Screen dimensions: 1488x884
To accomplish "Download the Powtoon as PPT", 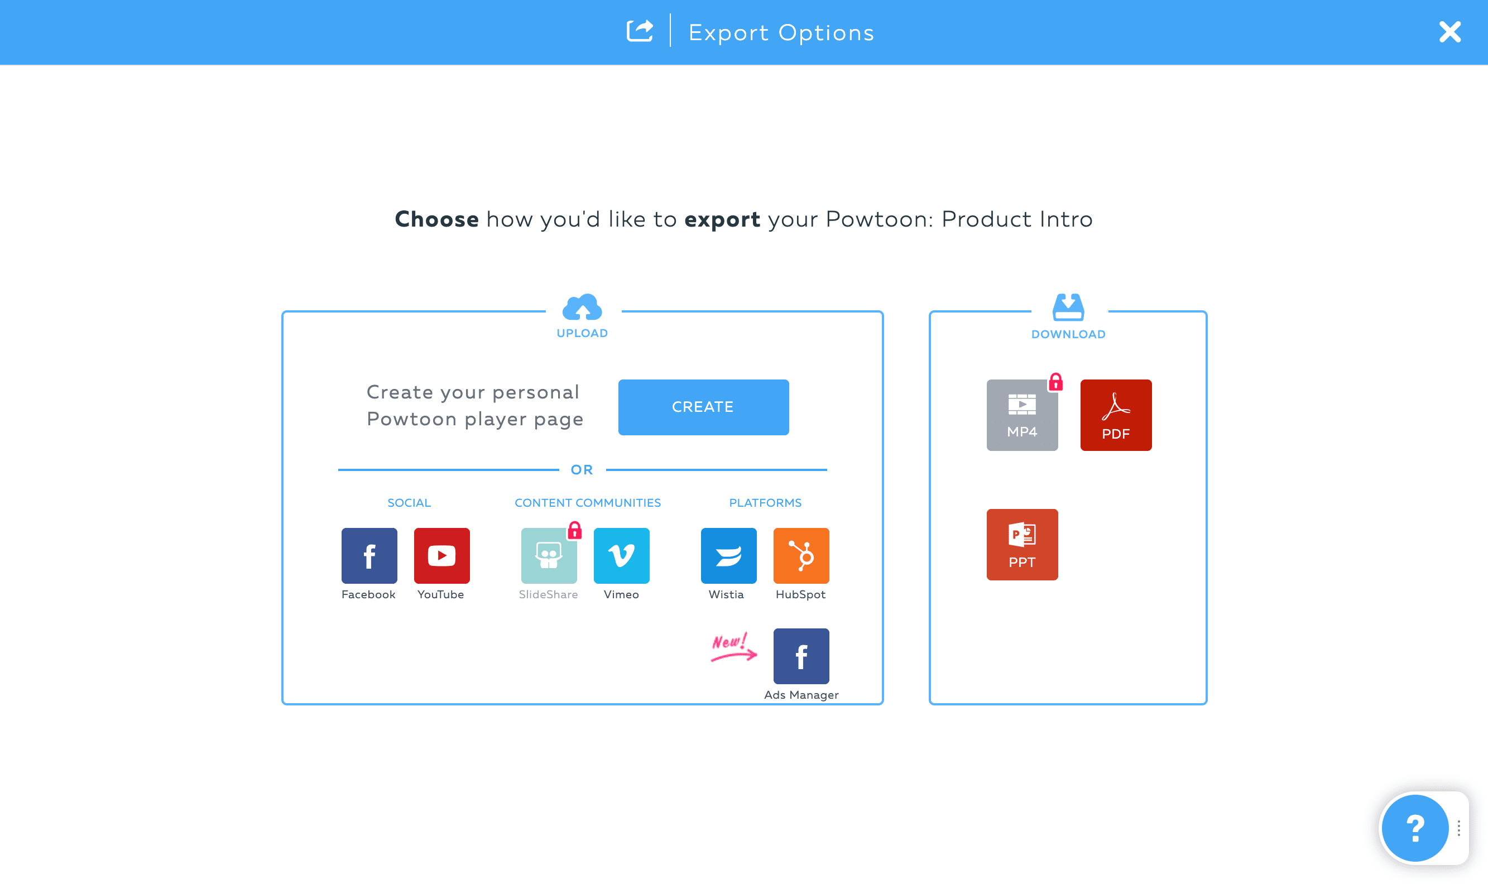I will click(x=1022, y=545).
